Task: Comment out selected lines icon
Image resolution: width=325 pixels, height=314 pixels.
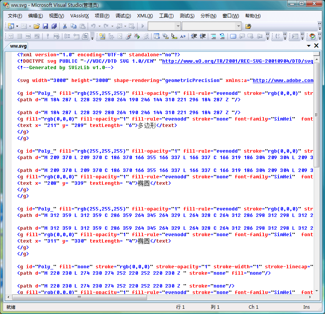Action: 214,36
